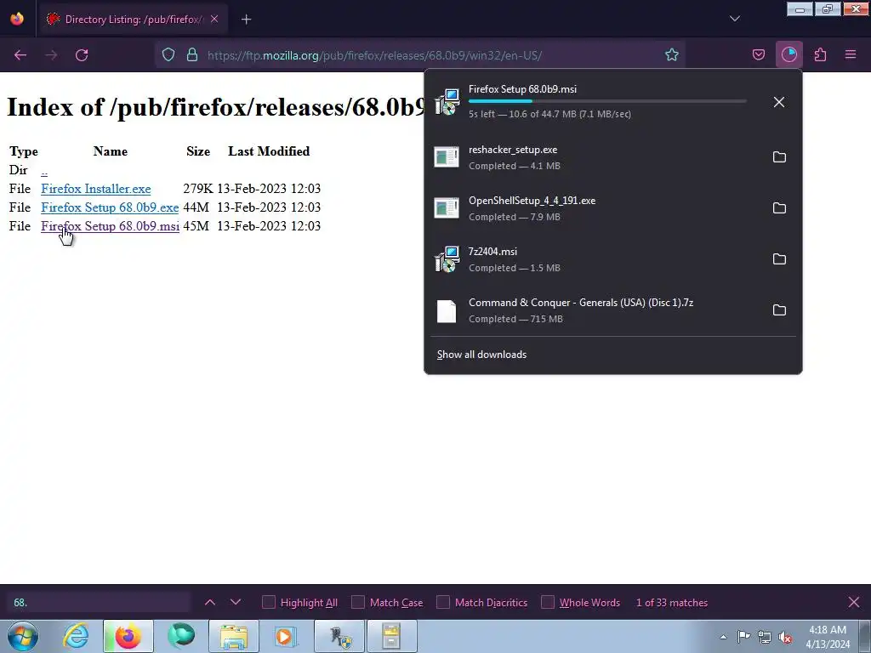The width and height of the screenshot is (871, 653).
Task: Toggle the downloads panel button
Action: coord(788,54)
